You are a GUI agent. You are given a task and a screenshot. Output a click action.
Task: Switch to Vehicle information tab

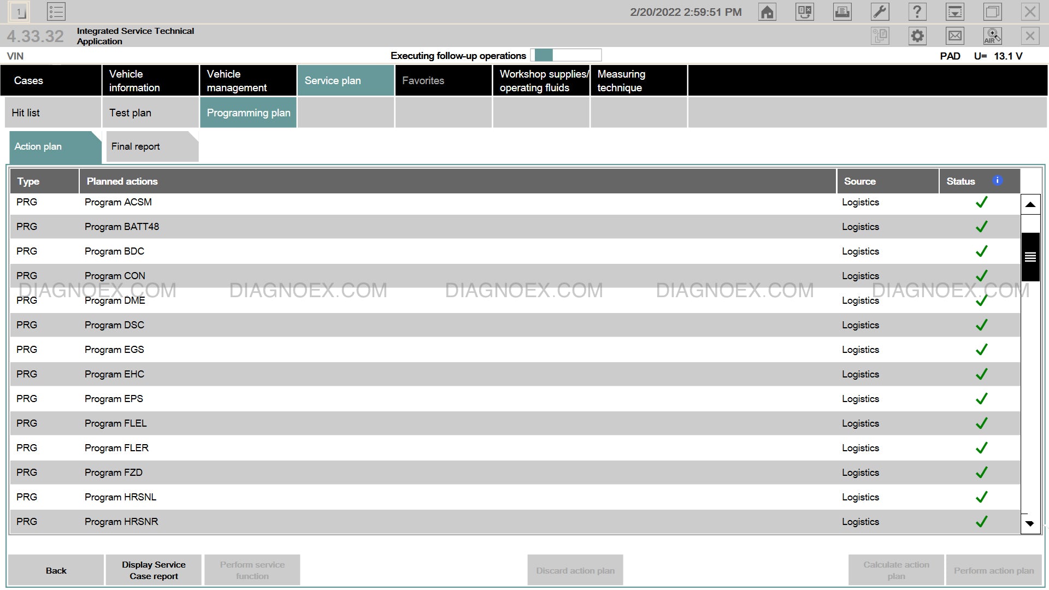150,80
